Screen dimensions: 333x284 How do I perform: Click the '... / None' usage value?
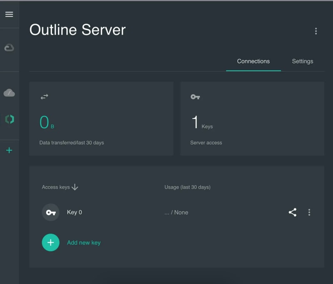coord(176,212)
